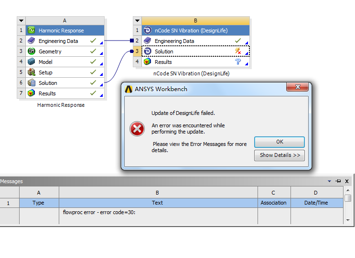Click the Geometry DM icon
Screen dimensions: 355x258
[x=31, y=52]
